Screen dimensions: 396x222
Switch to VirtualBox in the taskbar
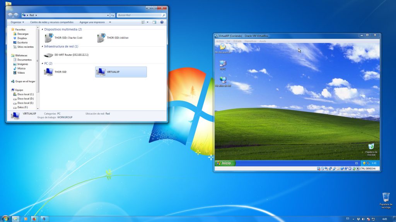tap(44, 219)
